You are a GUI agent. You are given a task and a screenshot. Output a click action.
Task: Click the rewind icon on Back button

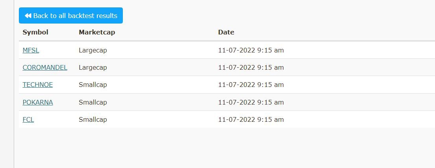pos(28,16)
